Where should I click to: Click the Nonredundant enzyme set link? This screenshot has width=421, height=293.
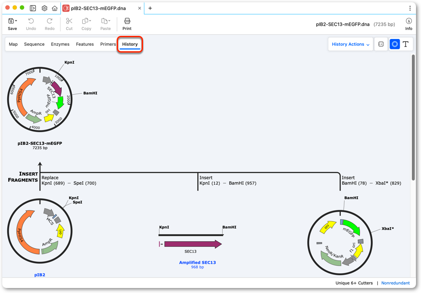pyautogui.click(x=395, y=283)
